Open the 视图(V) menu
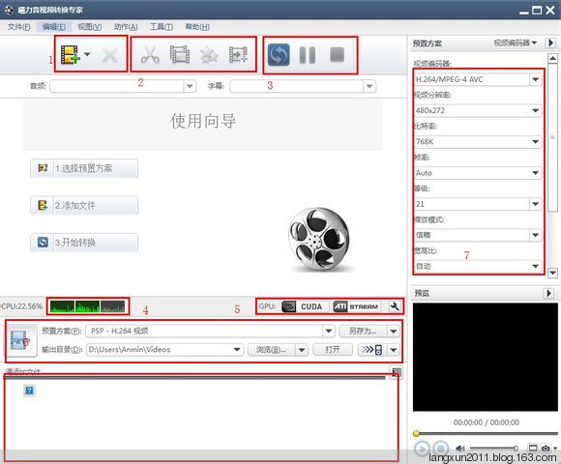The height and width of the screenshot is (464, 561). click(x=89, y=27)
